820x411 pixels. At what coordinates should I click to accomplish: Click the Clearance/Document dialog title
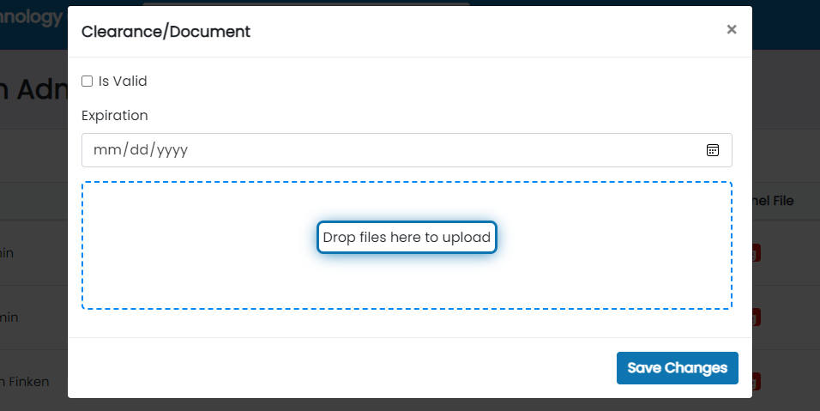coord(166,32)
